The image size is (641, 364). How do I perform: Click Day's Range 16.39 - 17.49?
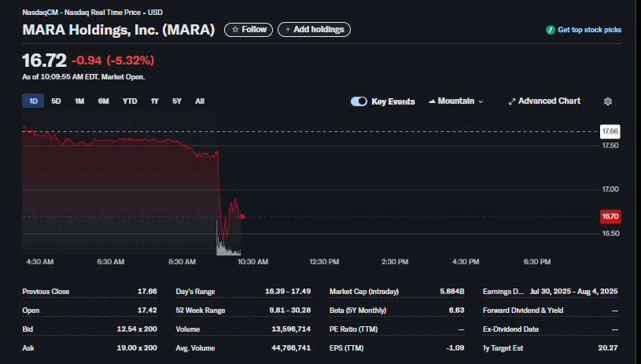[288, 292]
